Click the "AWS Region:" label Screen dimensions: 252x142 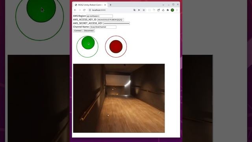[x=80, y=16]
